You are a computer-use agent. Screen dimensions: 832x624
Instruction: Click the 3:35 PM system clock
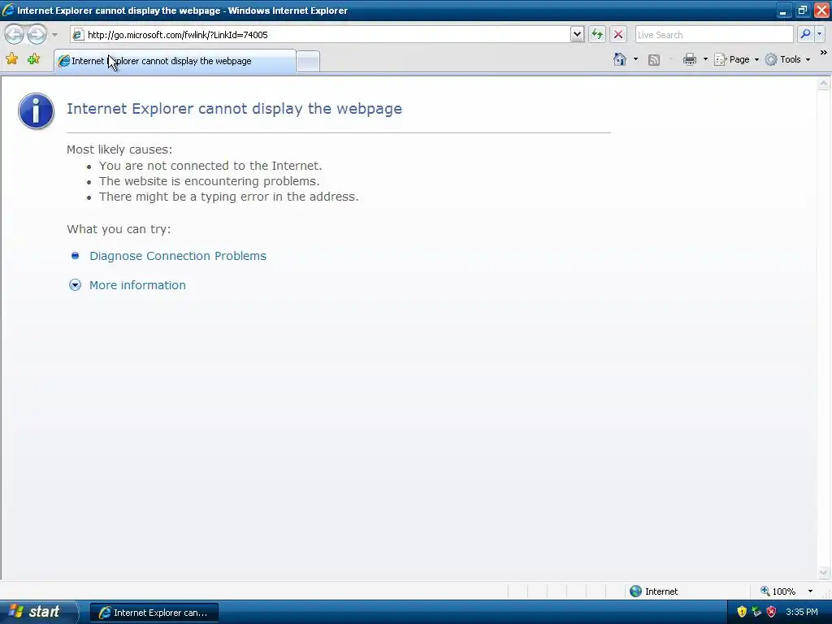(x=802, y=612)
